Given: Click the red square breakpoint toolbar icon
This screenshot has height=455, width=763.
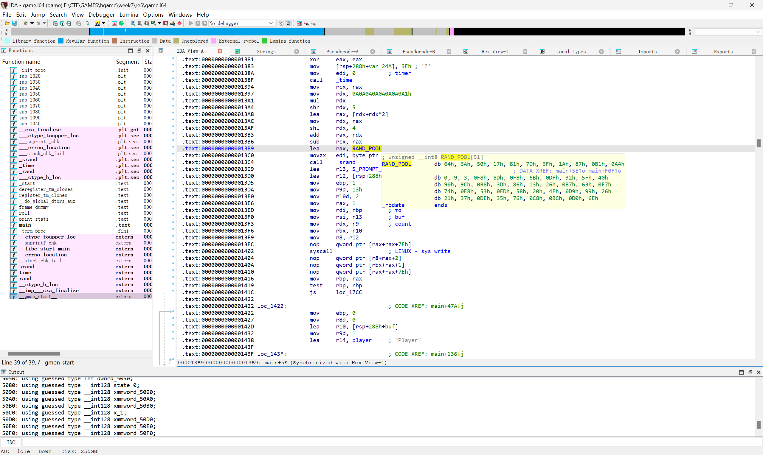Looking at the screenshot, I should [166, 23].
